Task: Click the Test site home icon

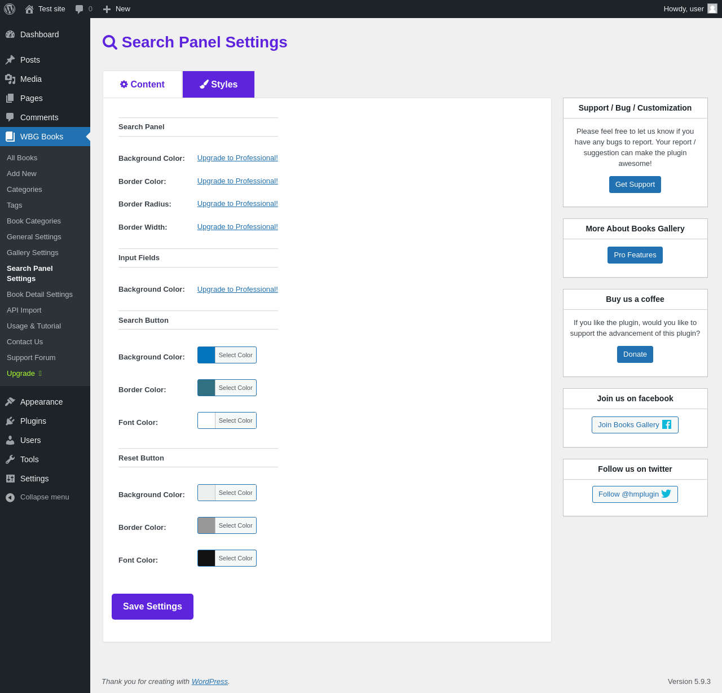Action: 29,9
